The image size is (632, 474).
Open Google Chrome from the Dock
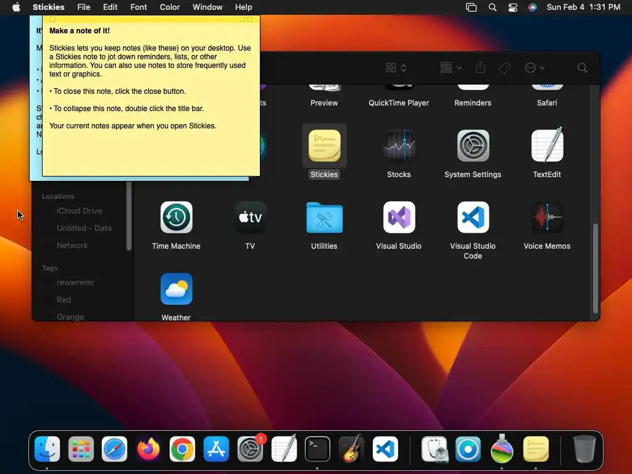182,449
